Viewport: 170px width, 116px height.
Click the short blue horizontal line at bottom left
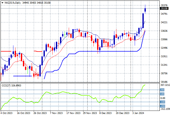[22, 76]
